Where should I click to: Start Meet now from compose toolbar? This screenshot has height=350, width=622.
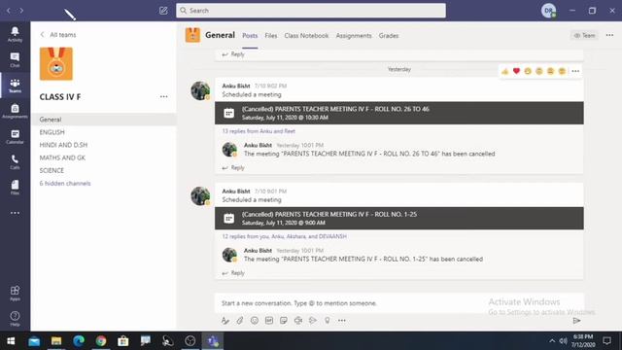(298, 320)
